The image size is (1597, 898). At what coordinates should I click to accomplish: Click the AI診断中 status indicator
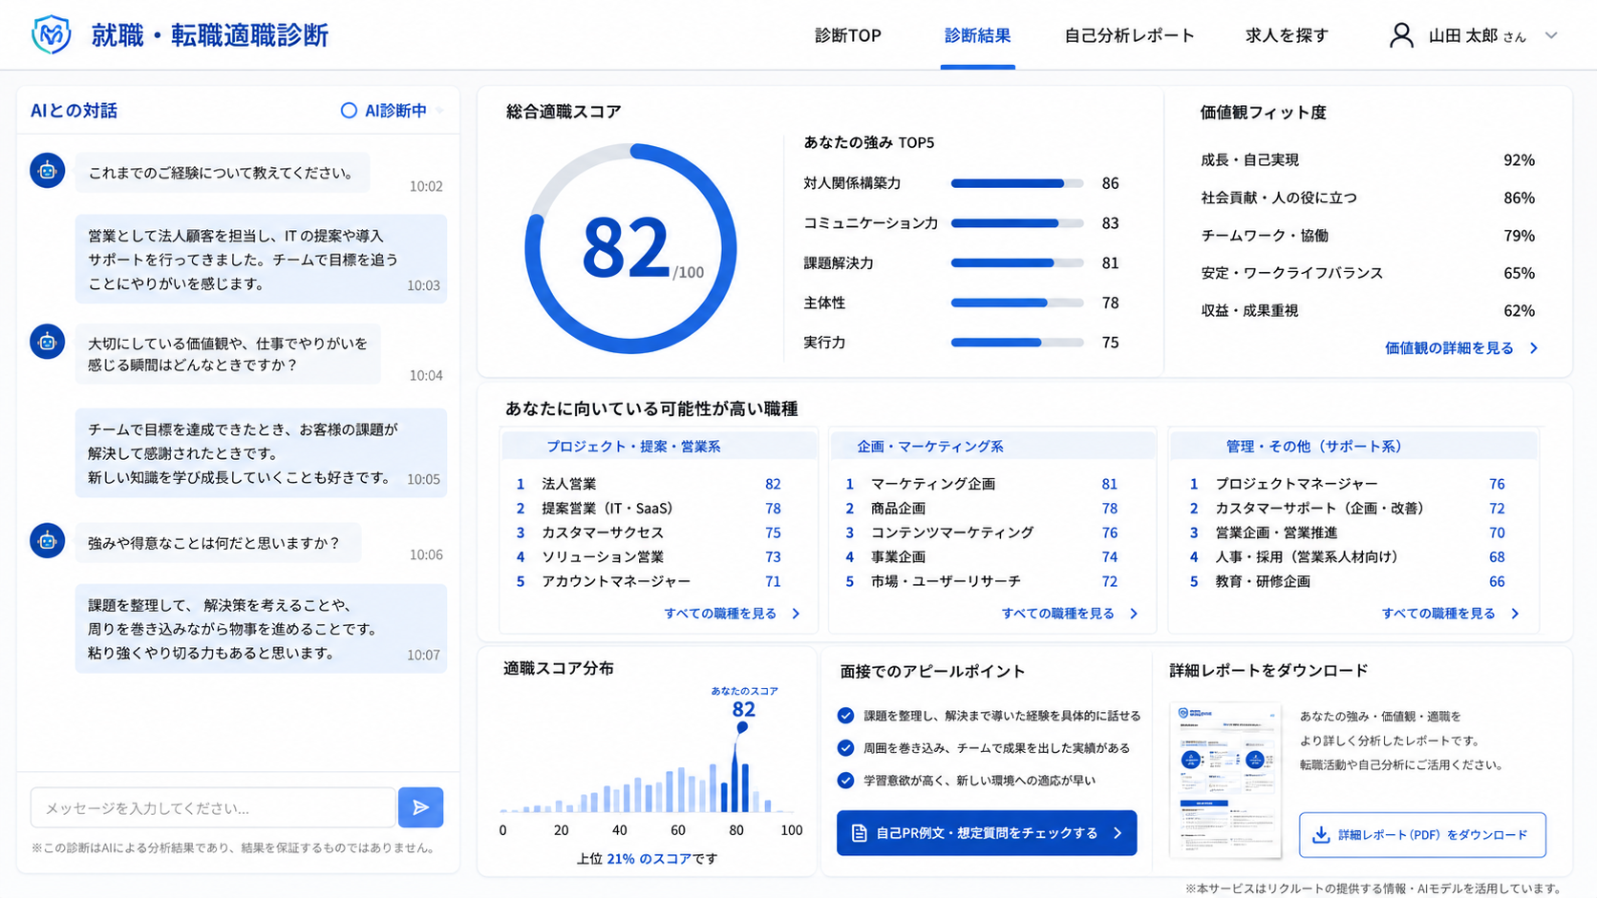(x=384, y=111)
